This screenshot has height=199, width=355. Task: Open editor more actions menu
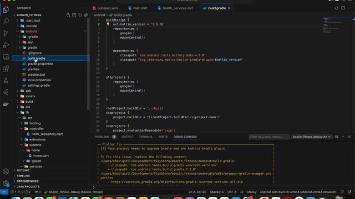[349, 8]
